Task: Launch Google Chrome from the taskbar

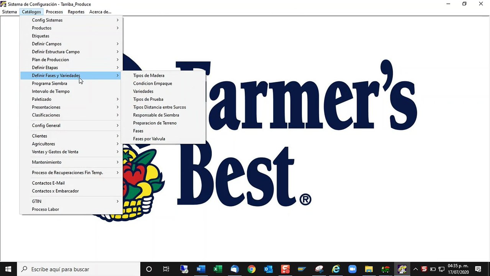Action: pos(251,269)
